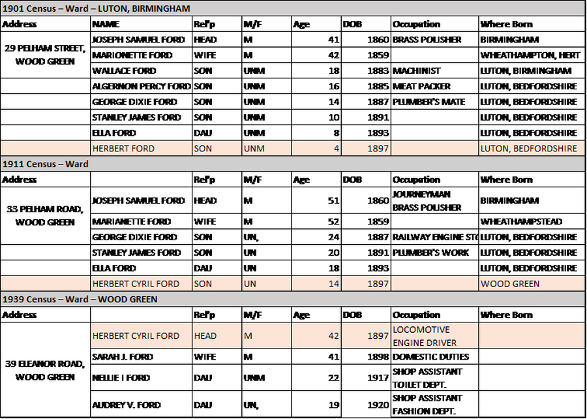Click the 1911 Census – Ward header row
Screen dimensions: 587x419
pyautogui.click(x=292, y=164)
